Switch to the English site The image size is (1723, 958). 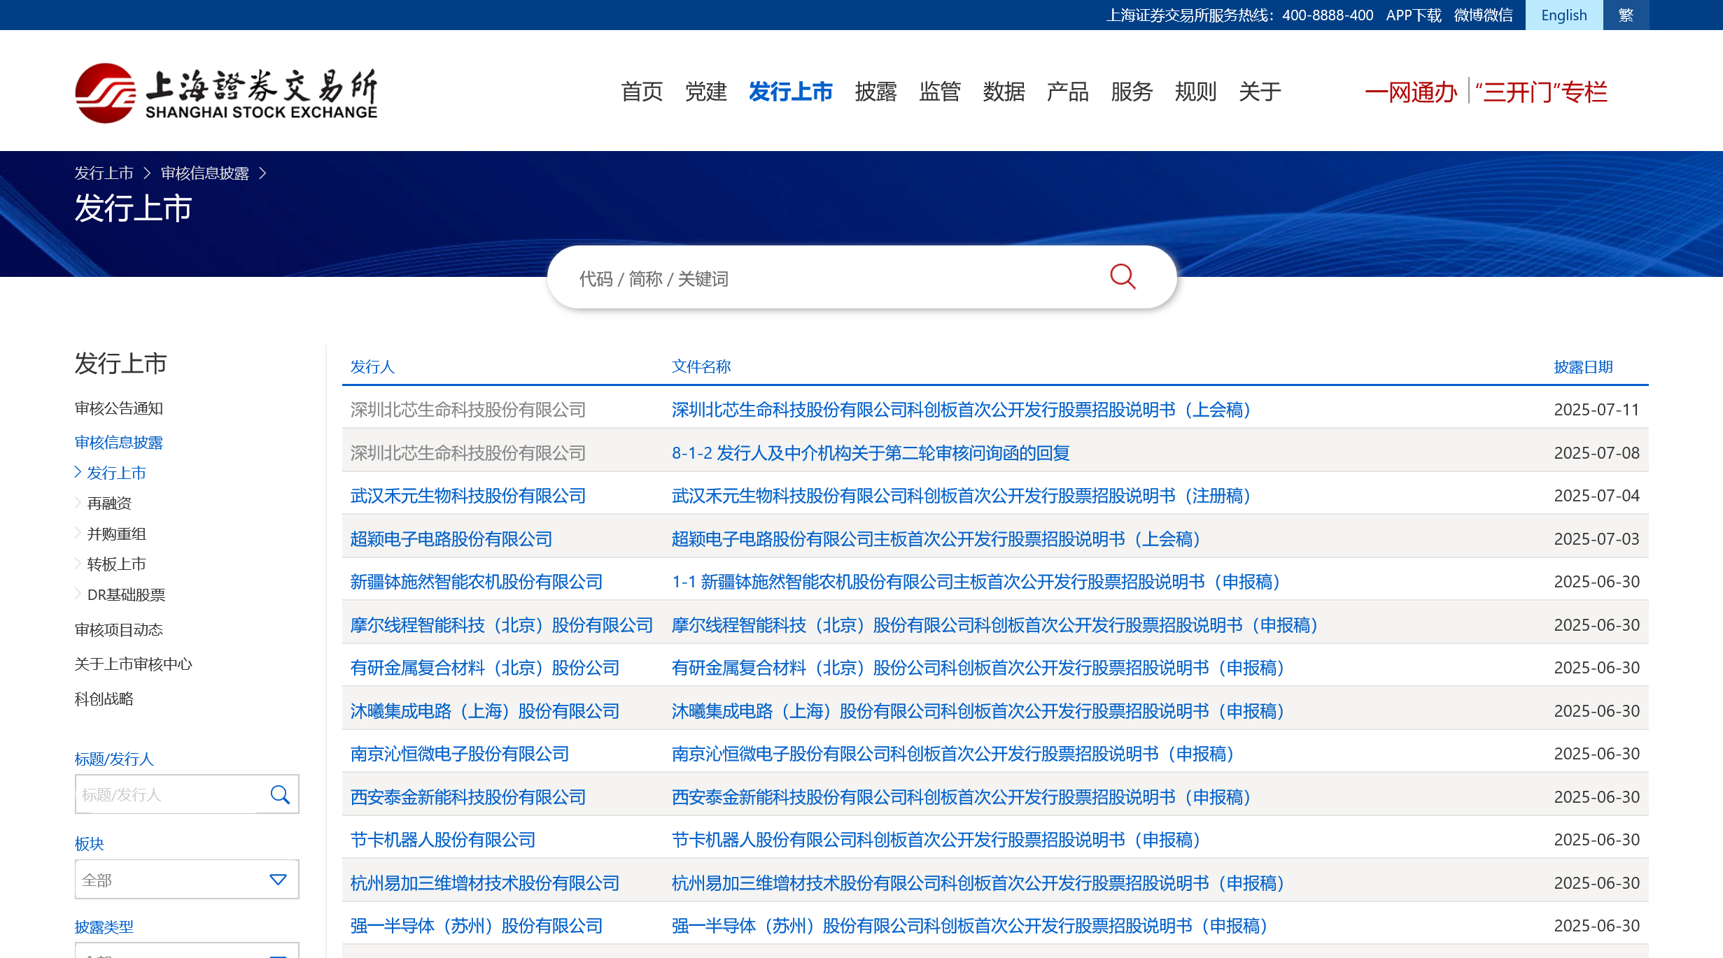(1563, 15)
